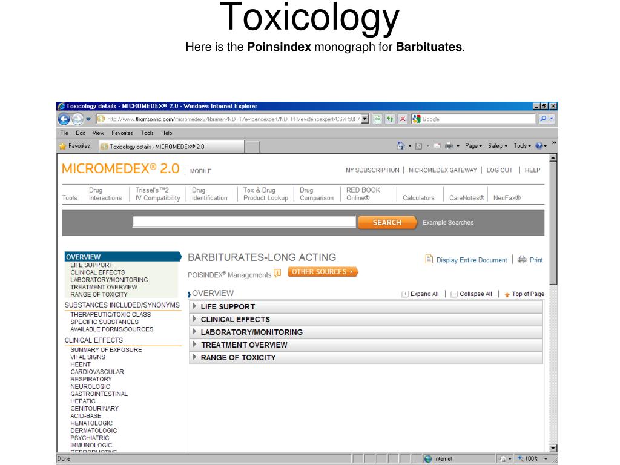Open the search provider dropdown arrow
Image resolution: width=620 pixels, height=465 pixels.
(552, 119)
